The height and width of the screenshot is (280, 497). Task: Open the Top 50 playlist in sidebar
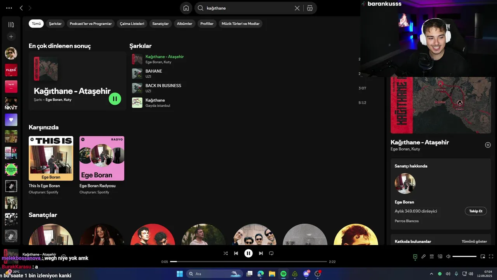(x=11, y=86)
